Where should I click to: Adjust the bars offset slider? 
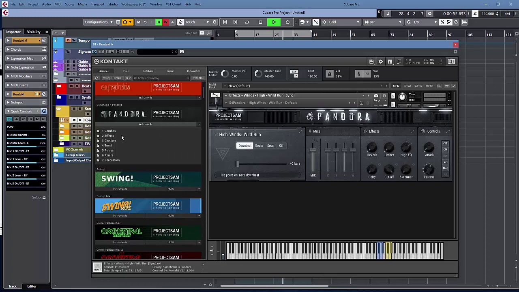tap(238, 164)
